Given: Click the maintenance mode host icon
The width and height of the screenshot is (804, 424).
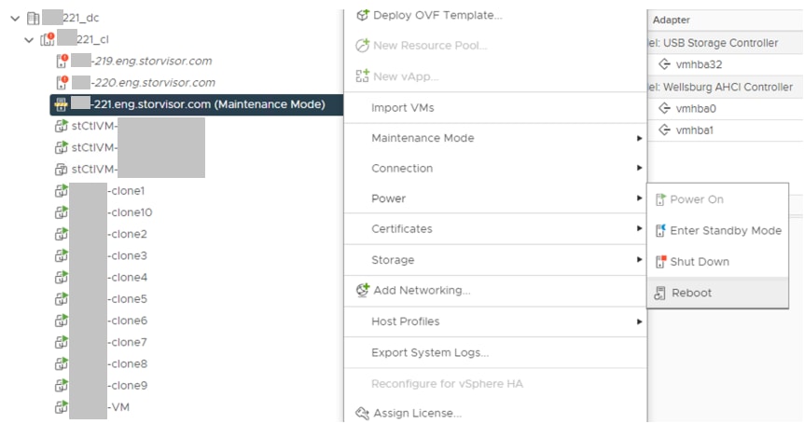Looking at the screenshot, I should [62, 104].
